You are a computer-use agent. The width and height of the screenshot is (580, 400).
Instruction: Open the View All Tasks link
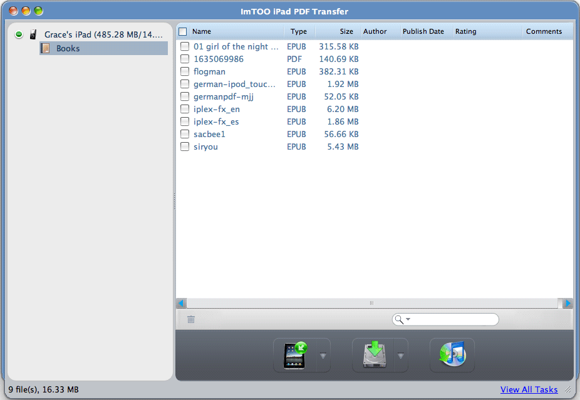(529, 389)
